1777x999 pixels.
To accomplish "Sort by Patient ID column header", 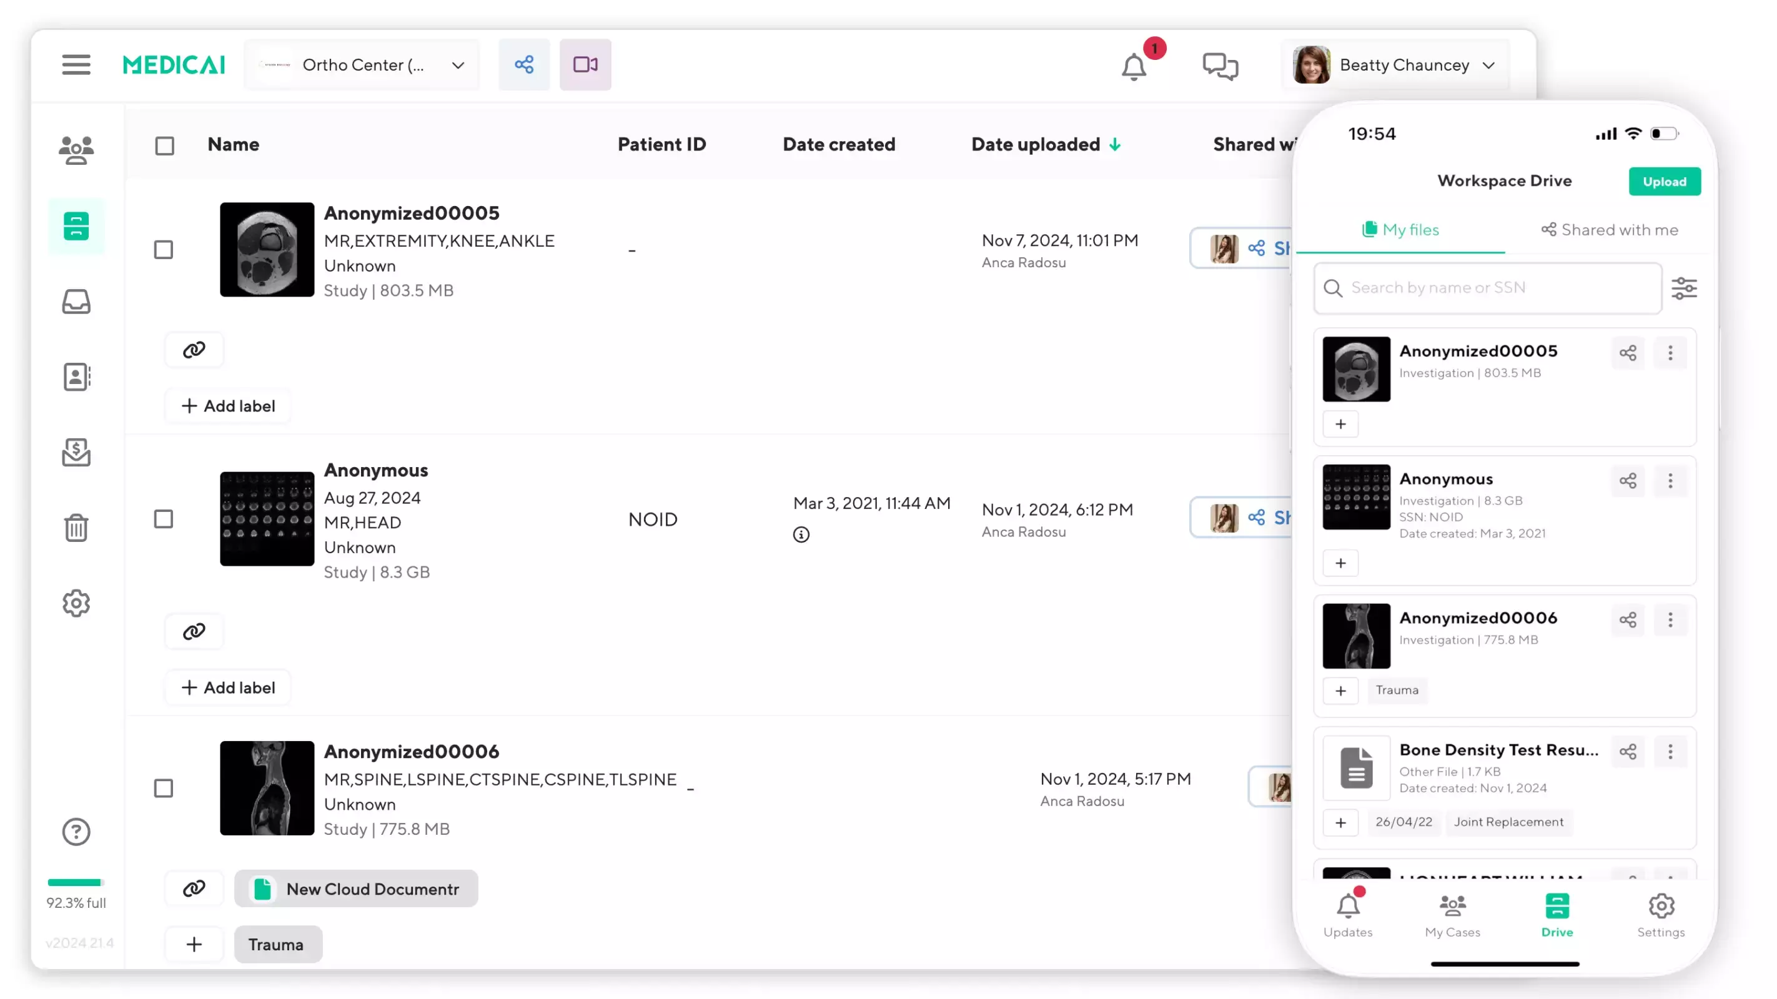I will [x=661, y=144].
